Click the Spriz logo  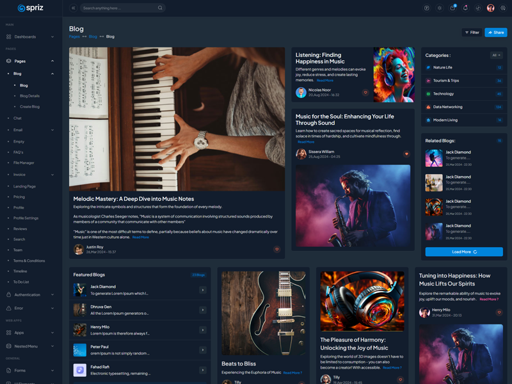[x=31, y=8]
